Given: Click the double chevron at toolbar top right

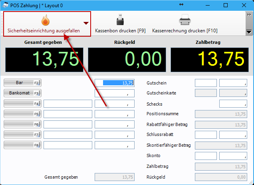Looking at the screenshot, I should click(249, 14).
